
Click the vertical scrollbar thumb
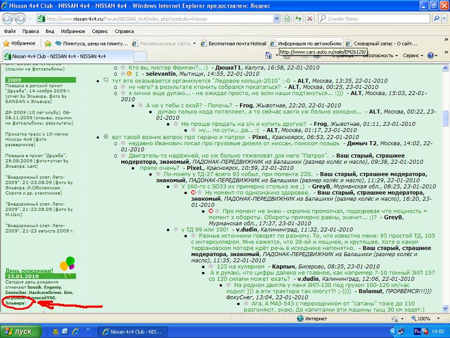[x=446, y=118]
